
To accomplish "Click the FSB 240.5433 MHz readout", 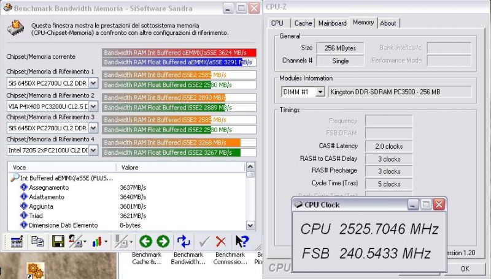I will [366, 253].
